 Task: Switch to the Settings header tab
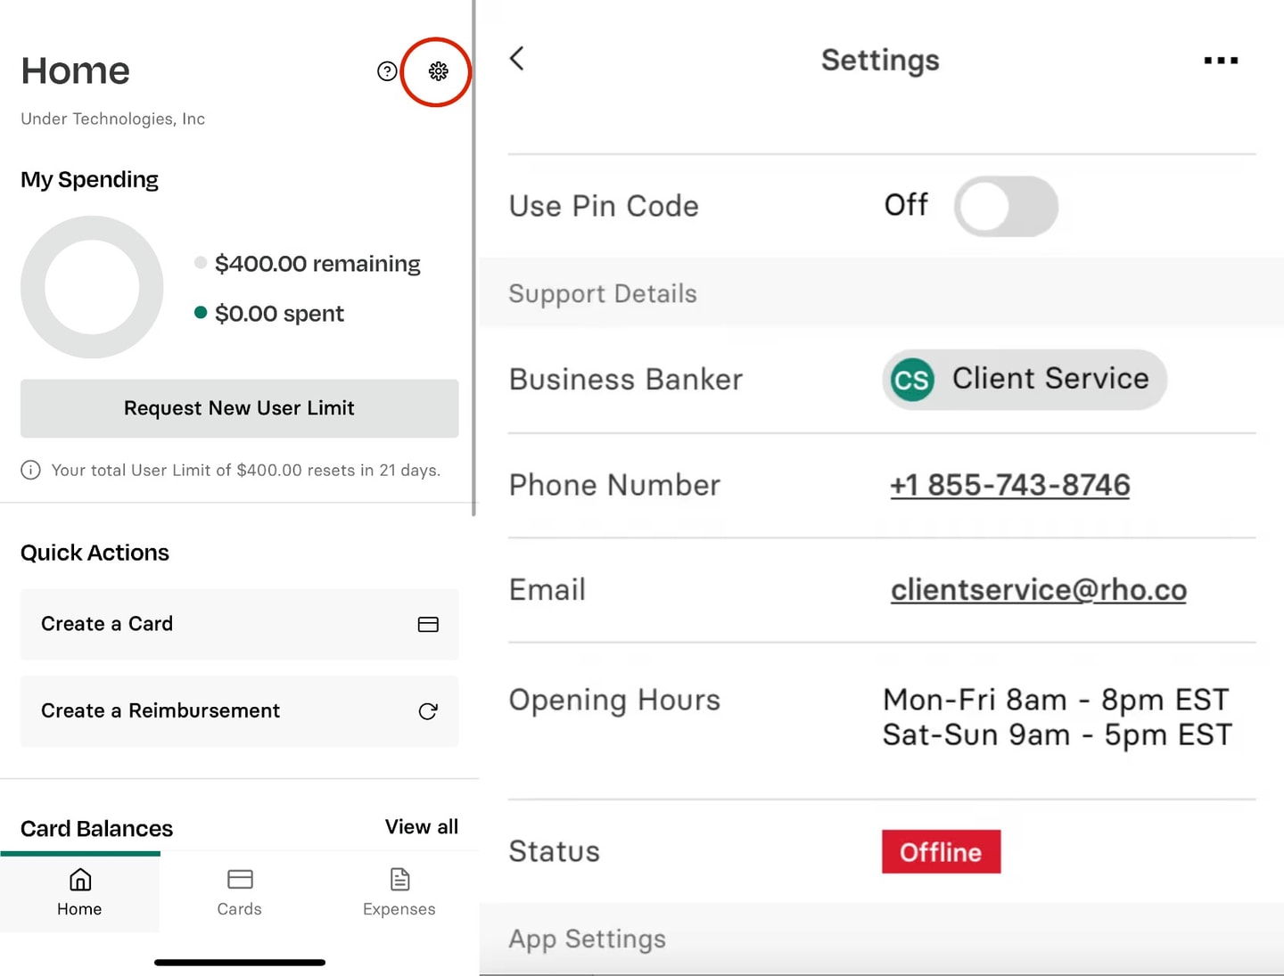pyautogui.click(x=879, y=60)
